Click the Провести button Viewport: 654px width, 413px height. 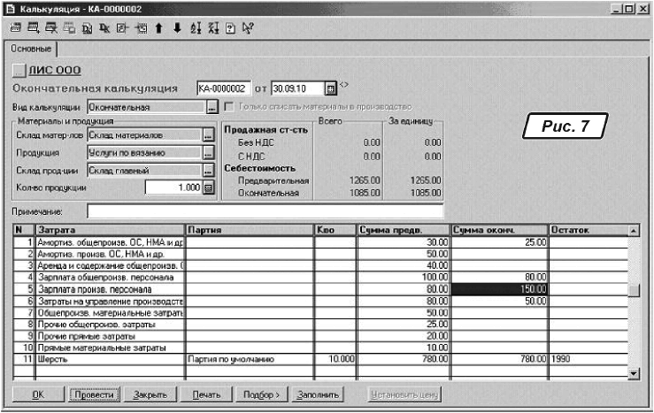[93, 394]
